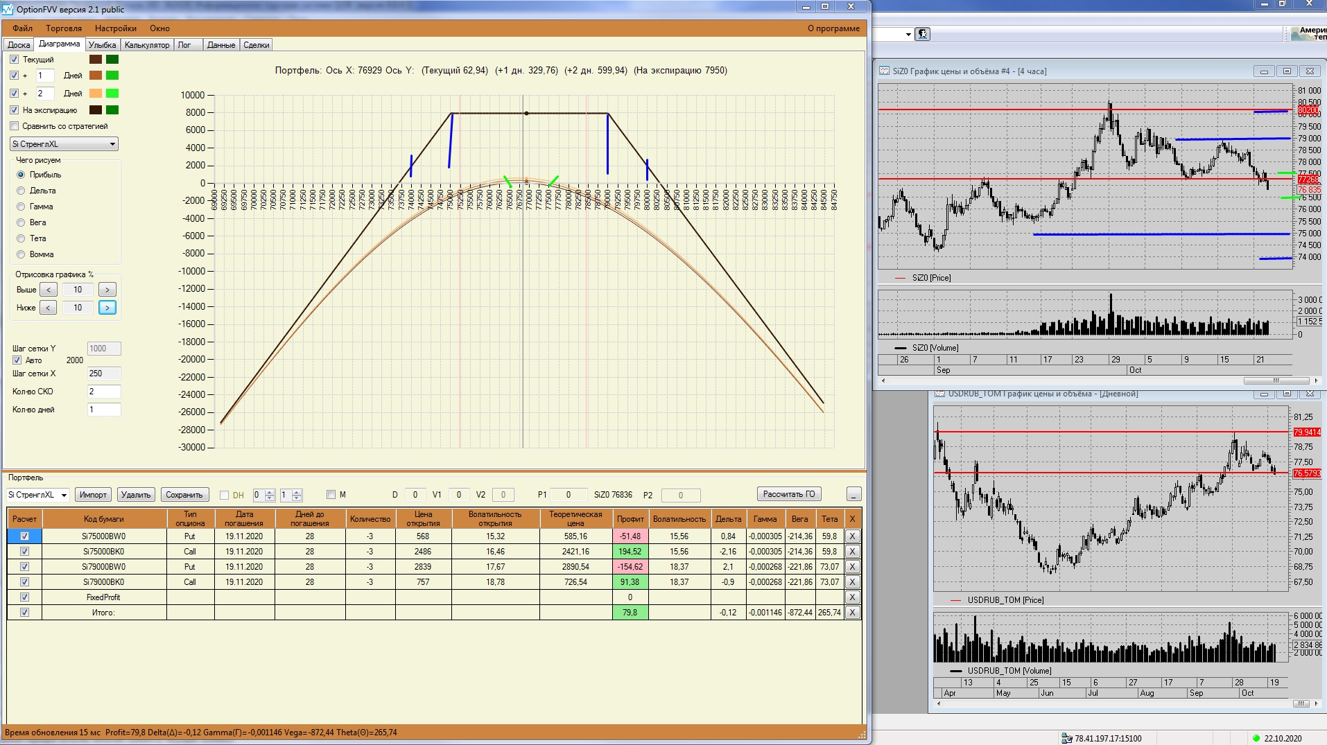
Task: Click the binoculars search icon in right toolbar
Action: tap(922, 34)
